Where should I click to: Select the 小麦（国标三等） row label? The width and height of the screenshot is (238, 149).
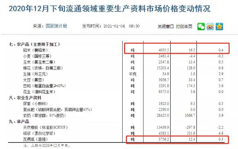click(x=38, y=56)
